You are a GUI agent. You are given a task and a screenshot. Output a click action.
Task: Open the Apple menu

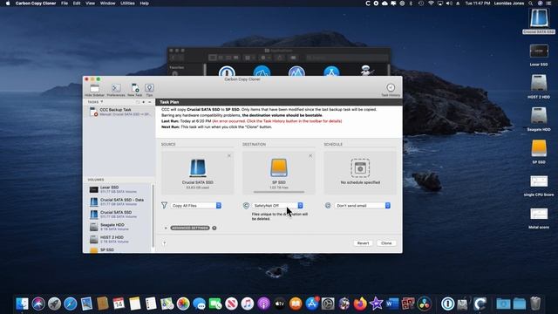[x=8, y=3]
